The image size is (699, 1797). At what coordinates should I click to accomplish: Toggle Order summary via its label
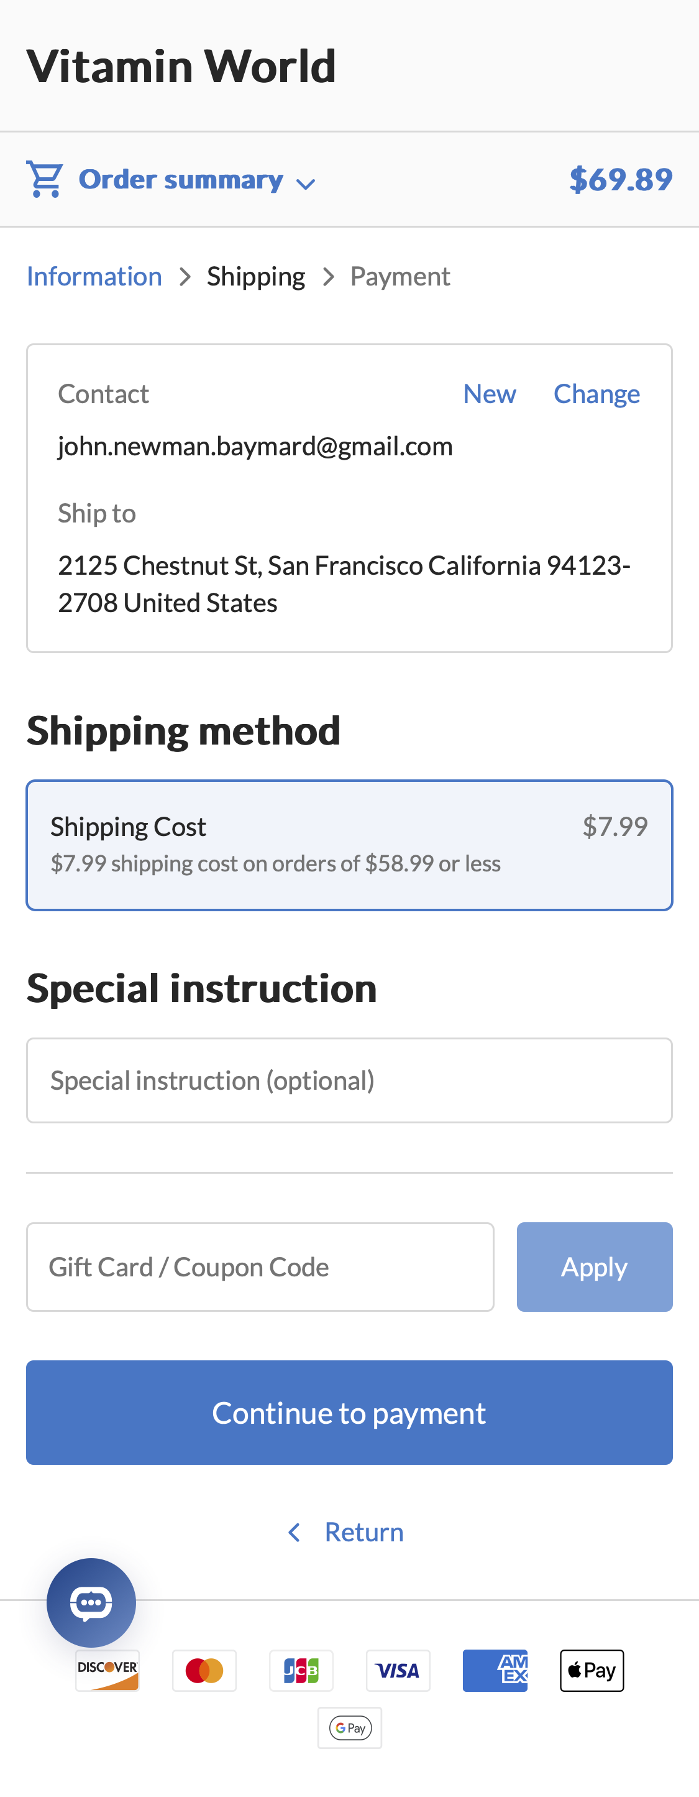point(181,179)
